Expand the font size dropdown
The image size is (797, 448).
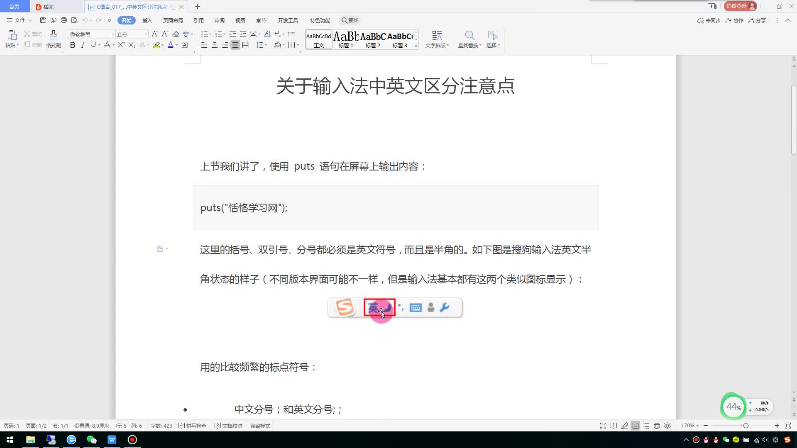coord(146,34)
